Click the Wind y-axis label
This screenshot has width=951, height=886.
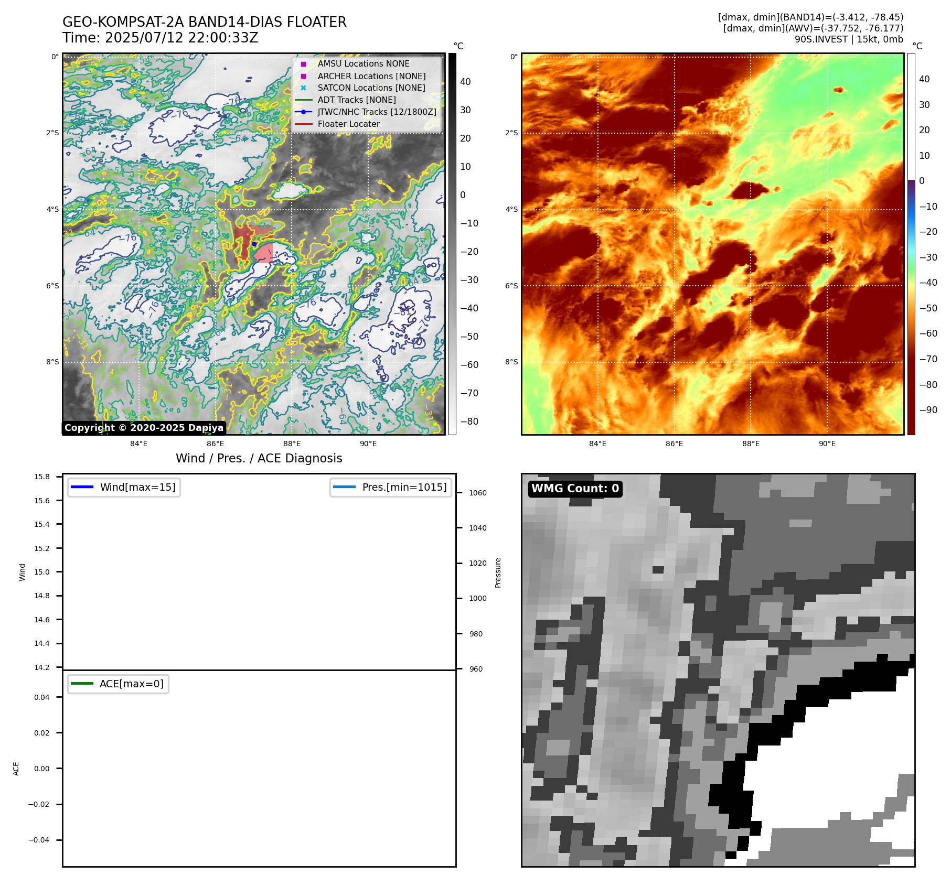tap(22, 572)
